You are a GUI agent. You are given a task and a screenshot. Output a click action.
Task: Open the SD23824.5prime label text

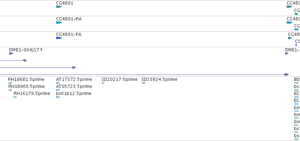159,79
